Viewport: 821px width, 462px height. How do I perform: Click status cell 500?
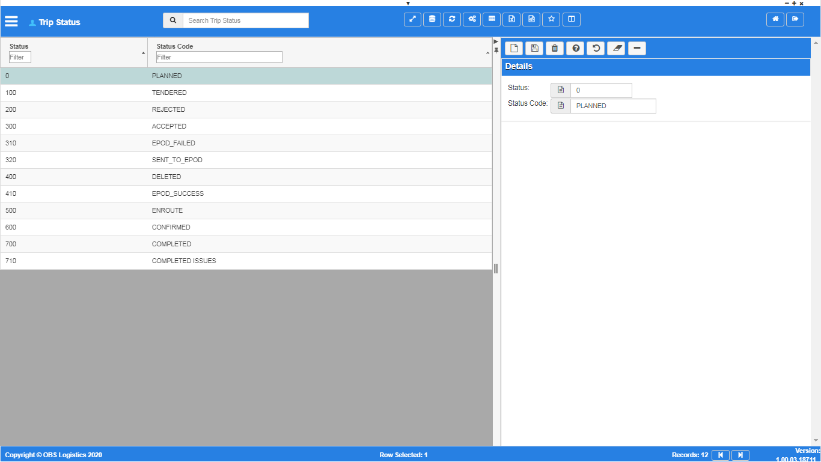[x=74, y=210]
